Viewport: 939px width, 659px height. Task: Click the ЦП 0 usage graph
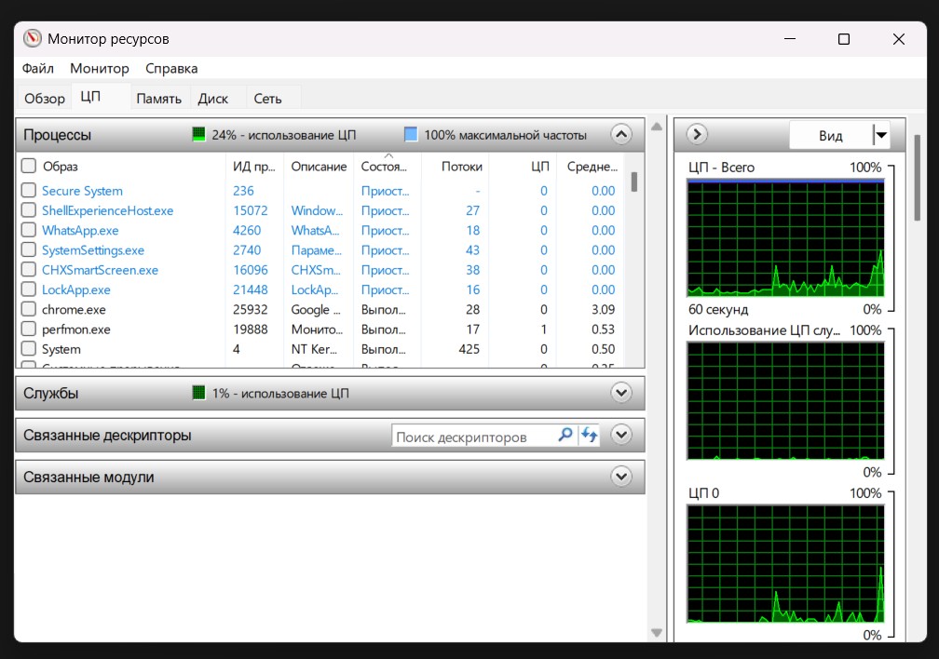785,563
